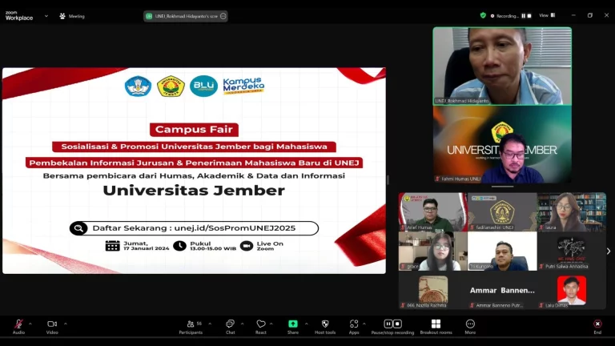Turn on the camera with the Video button
Image resolution: width=615 pixels, height=346 pixels.
point(52,327)
